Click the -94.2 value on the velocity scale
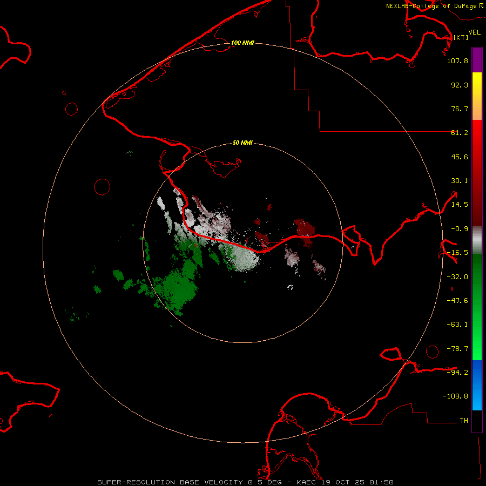This screenshot has width=486, height=486. click(457, 372)
